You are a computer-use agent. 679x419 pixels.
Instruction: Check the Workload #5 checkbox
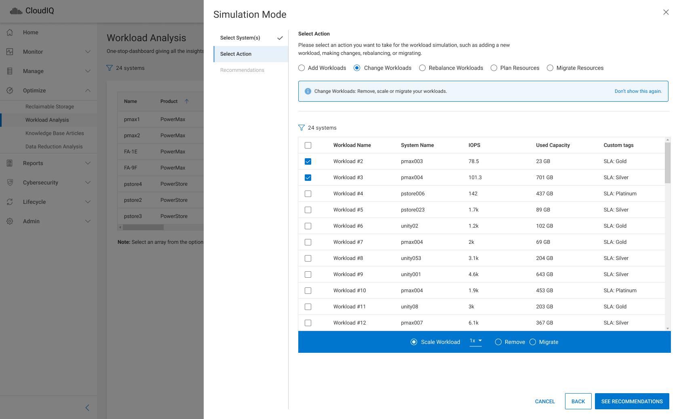[308, 210]
